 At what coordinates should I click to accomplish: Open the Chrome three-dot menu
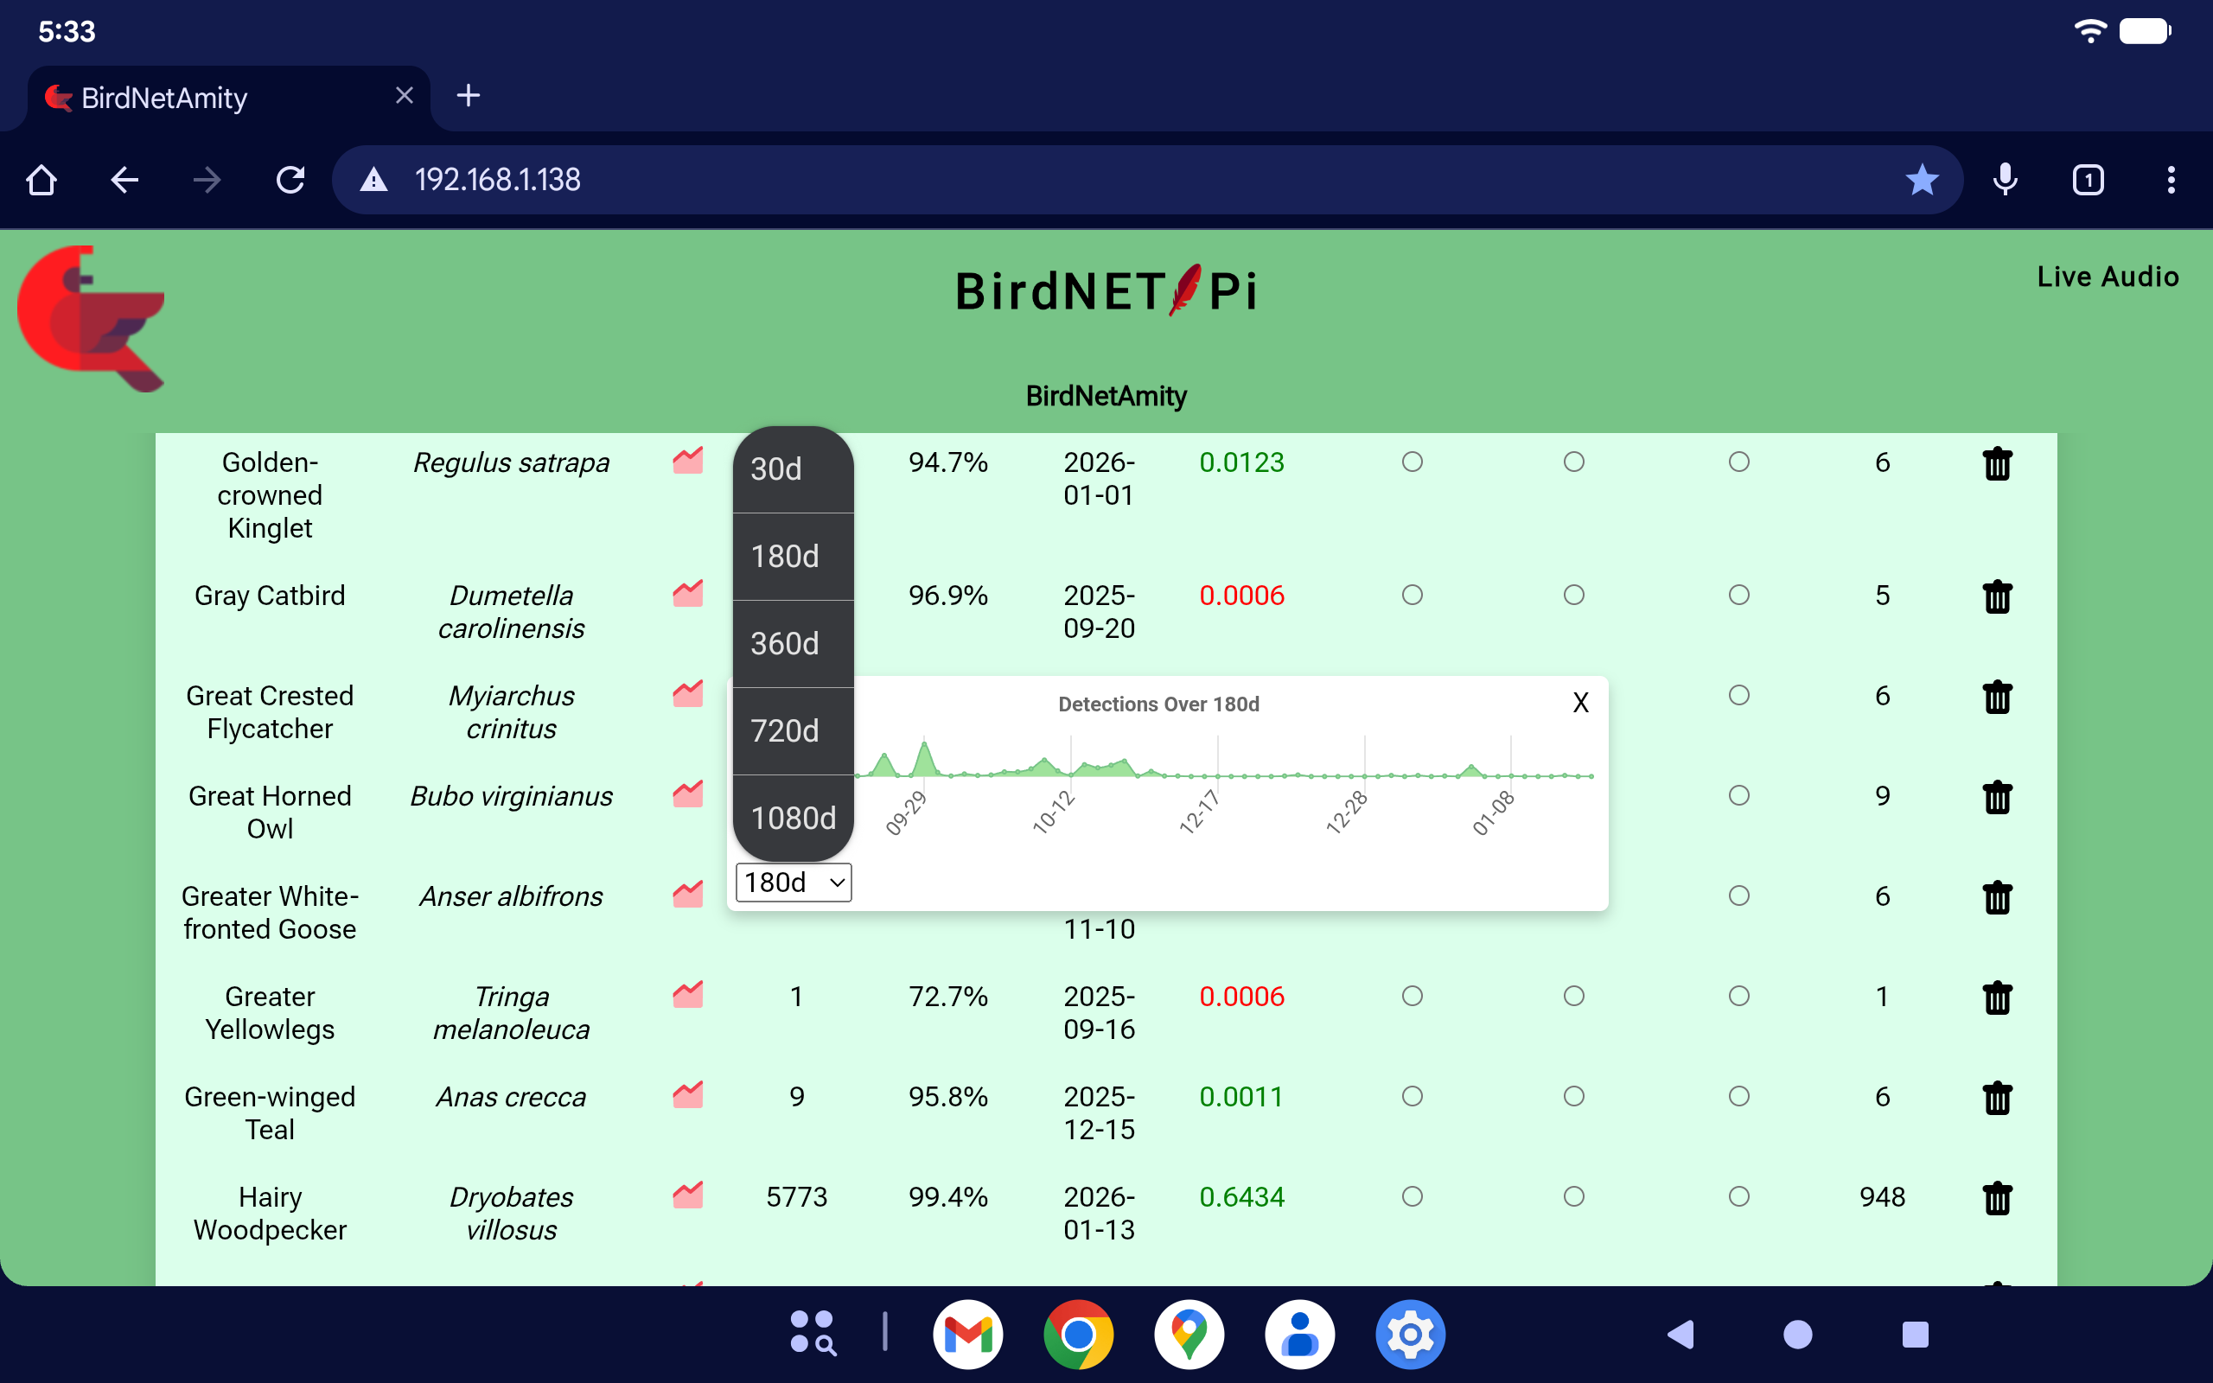pyautogui.click(x=2170, y=180)
